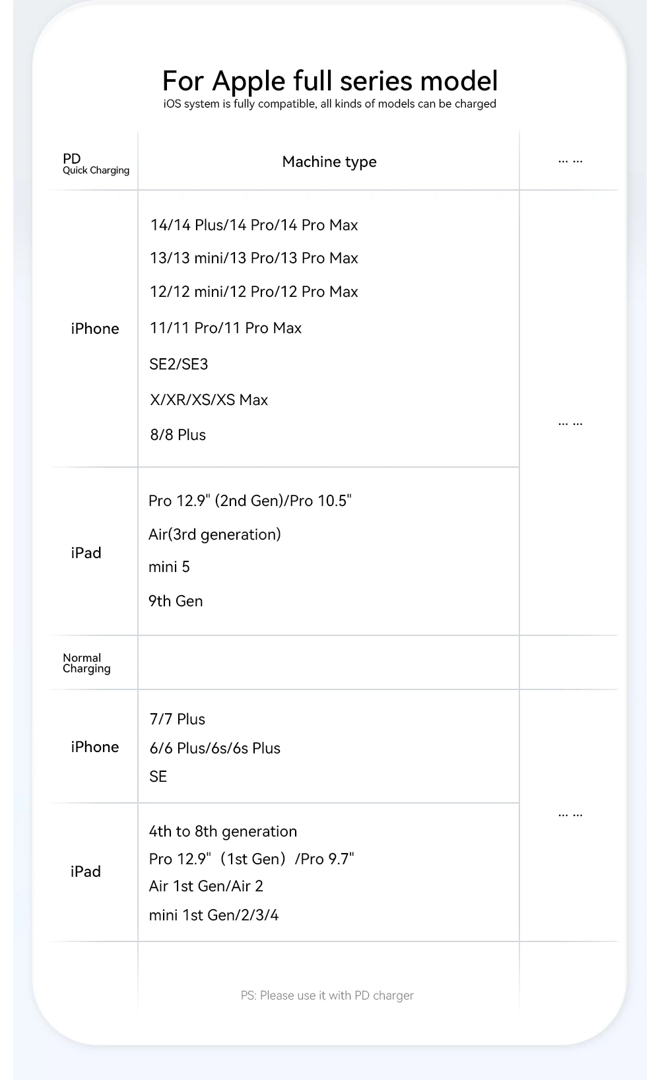Image resolution: width=660 pixels, height=1080 pixels.
Task: Select the "9th Gen" iPad entry
Action: [x=176, y=601]
